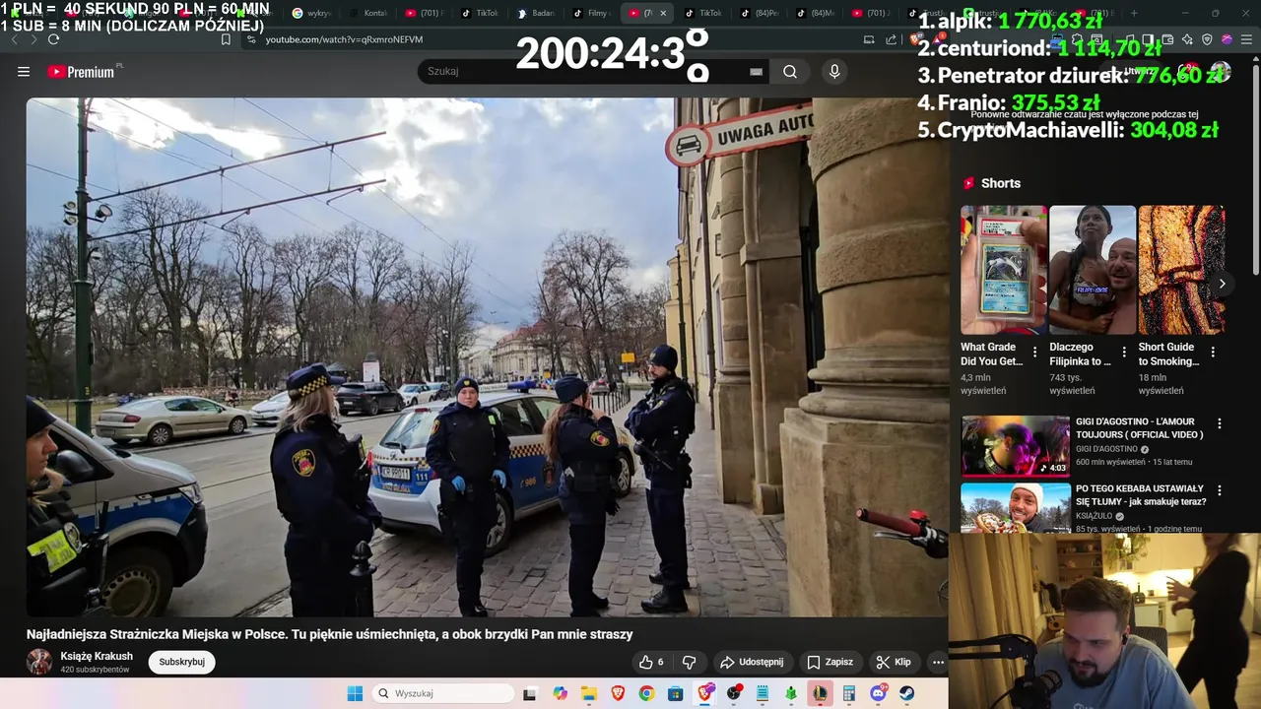Click the Wyszukaj taskbar search box
Screen dimensions: 1261x709
tap(442, 693)
